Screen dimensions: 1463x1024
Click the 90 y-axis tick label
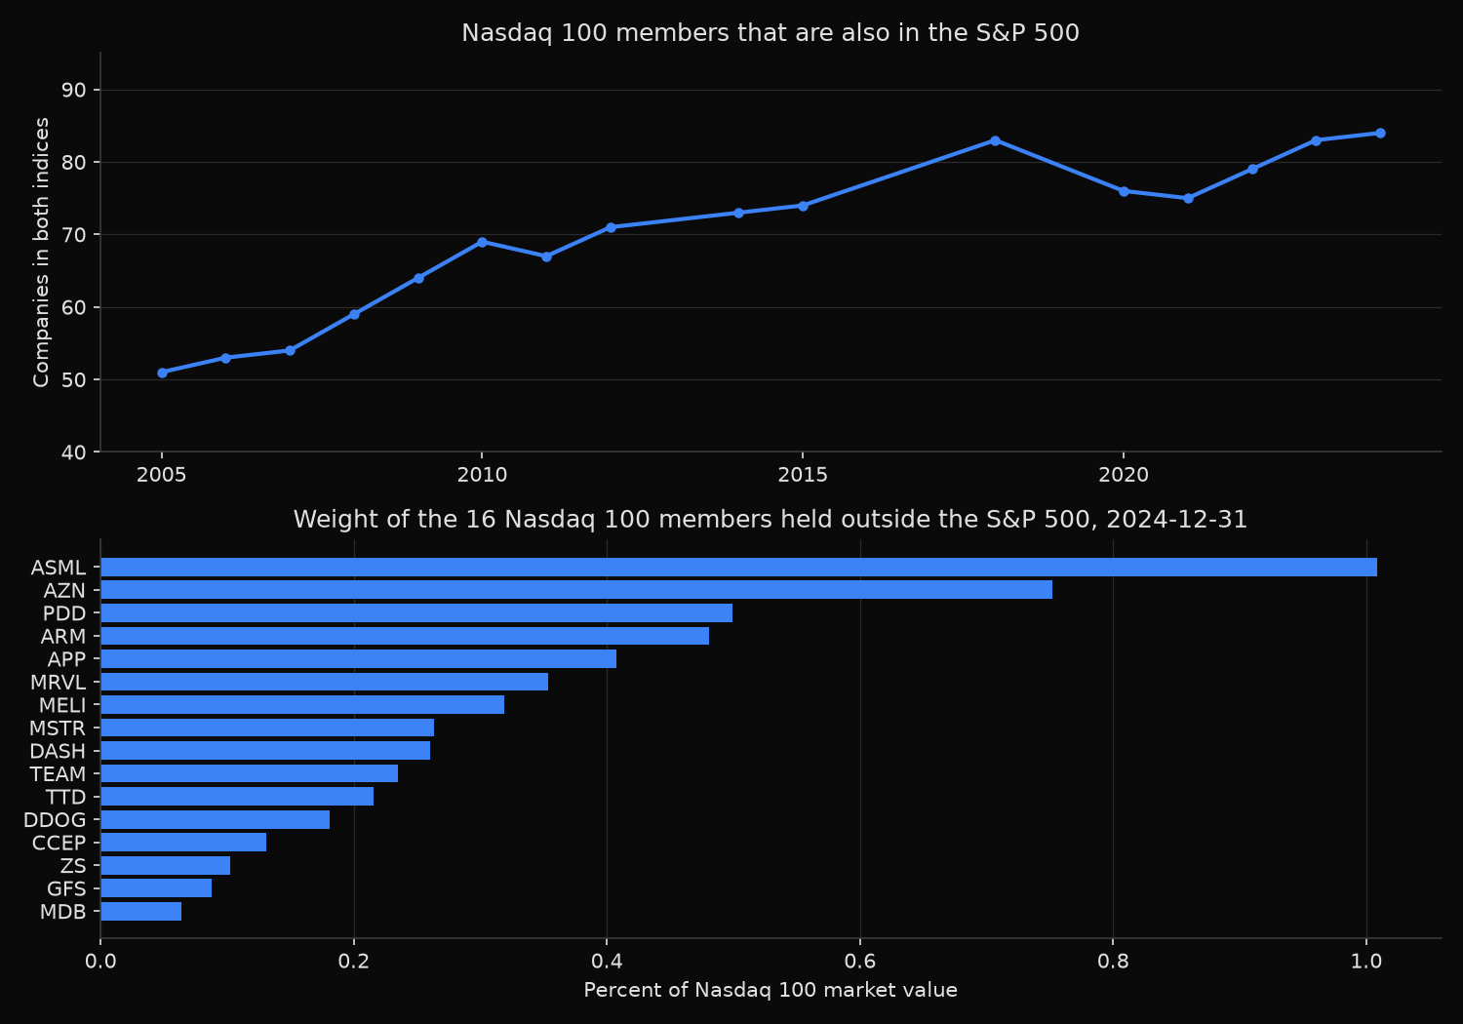[74, 90]
